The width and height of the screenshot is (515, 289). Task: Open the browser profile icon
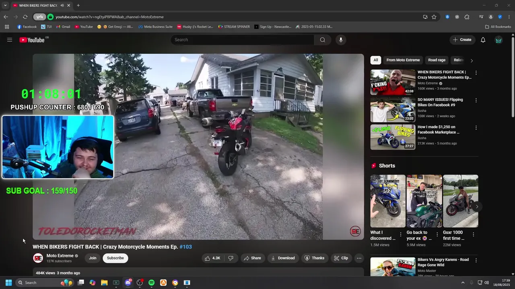coord(491,17)
